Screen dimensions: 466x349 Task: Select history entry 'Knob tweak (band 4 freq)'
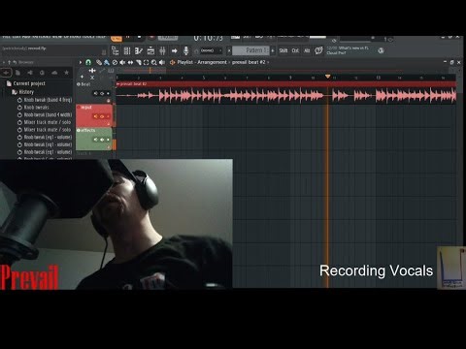pyautogui.click(x=45, y=100)
